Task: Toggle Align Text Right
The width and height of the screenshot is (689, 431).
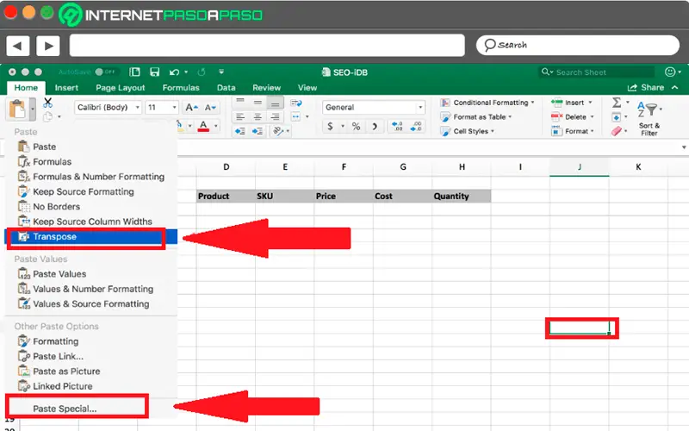Action: click(275, 117)
